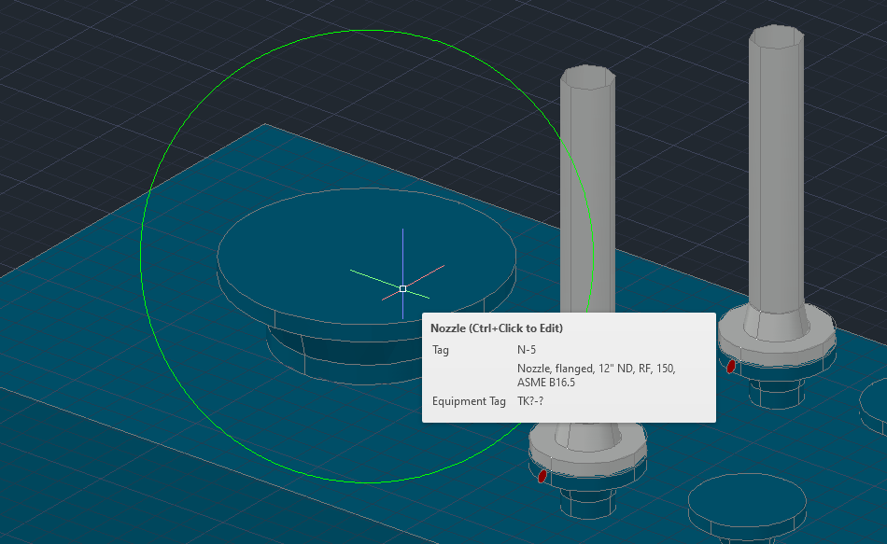Click the nozzle description text ASME B16.5
Viewport: 887px width, 544px height.
point(545,382)
